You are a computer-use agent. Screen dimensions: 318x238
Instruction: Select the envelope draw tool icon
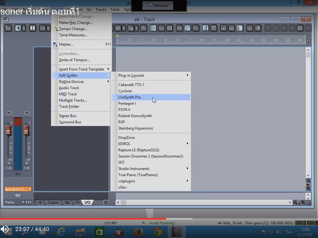click(x=42, y=28)
